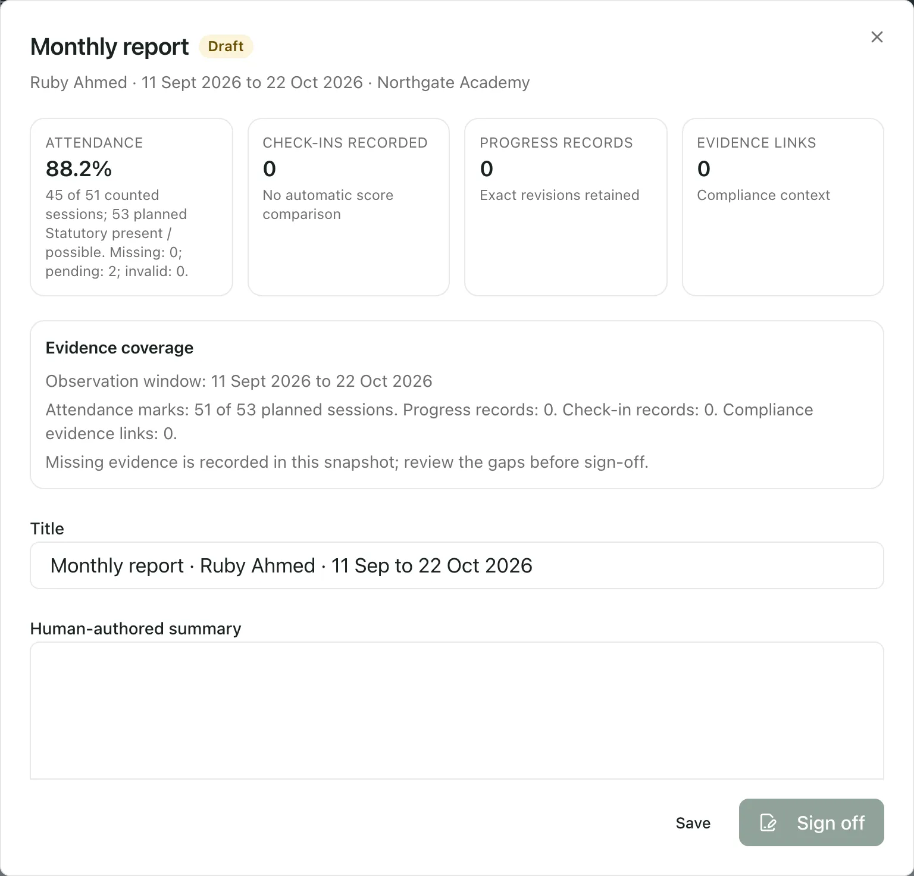Viewport: 914px width, 876px height.
Task: Click 'No automatic score comparison' text
Action: [x=328, y=205]
